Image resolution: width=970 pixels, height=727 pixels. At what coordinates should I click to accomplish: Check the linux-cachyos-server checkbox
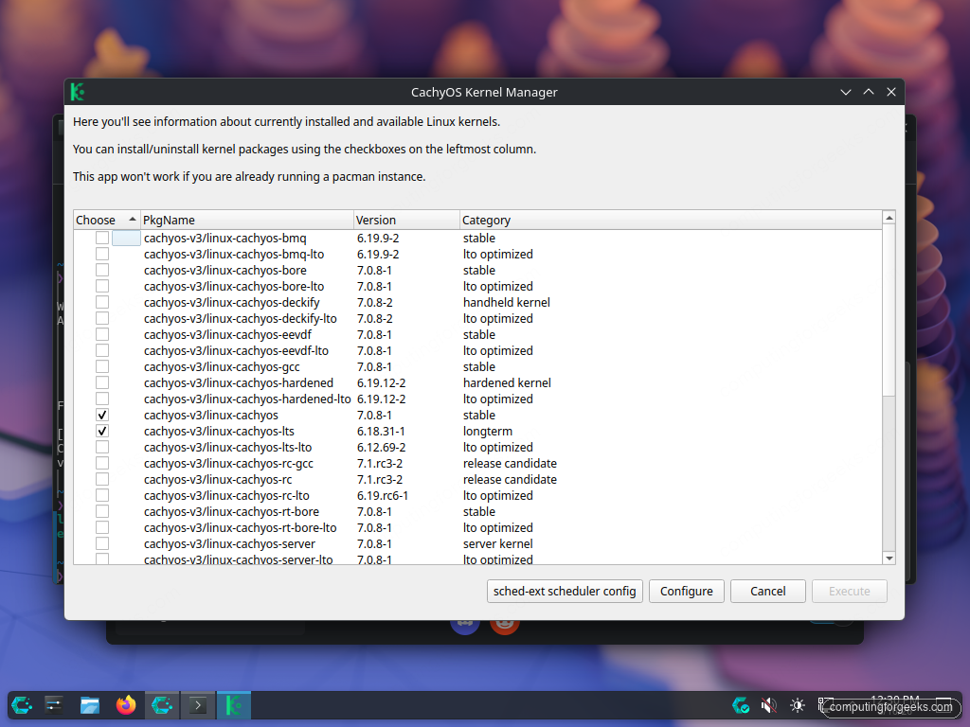coord(102,543)
